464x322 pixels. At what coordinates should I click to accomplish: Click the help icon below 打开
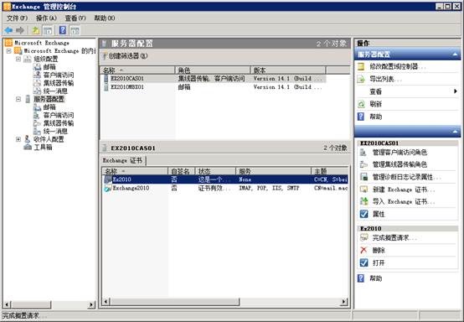click(x=361, y=278)
